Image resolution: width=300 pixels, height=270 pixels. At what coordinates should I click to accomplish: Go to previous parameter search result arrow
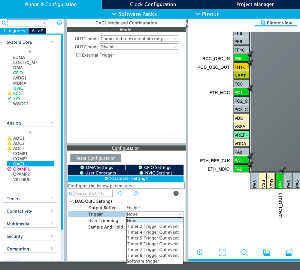(120, 194)
